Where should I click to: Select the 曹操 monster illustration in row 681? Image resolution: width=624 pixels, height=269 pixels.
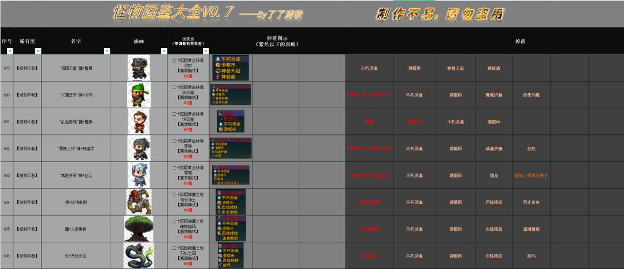pyautogui.click(x=139, y=121)
